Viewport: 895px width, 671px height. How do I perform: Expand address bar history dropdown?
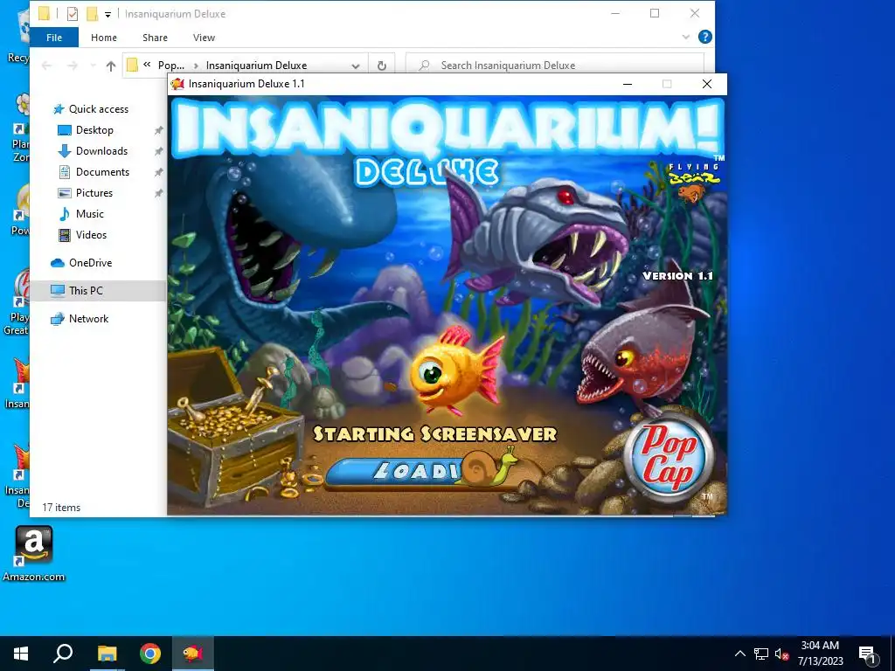pos(356,66)
